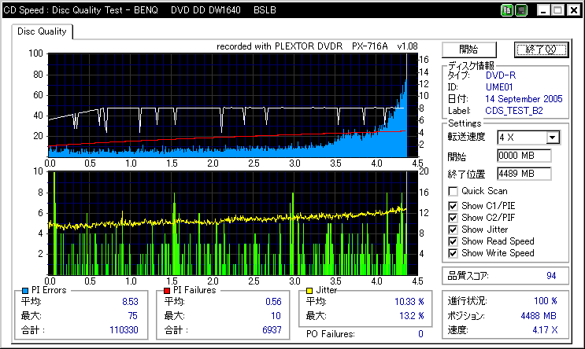Click the disc type value DVD-R
The width and height of the screenshot is (585, 349).
coord(501,75)
